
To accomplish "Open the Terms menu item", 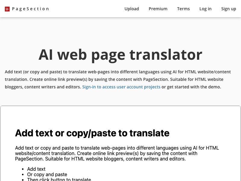I will click(183, 9).
